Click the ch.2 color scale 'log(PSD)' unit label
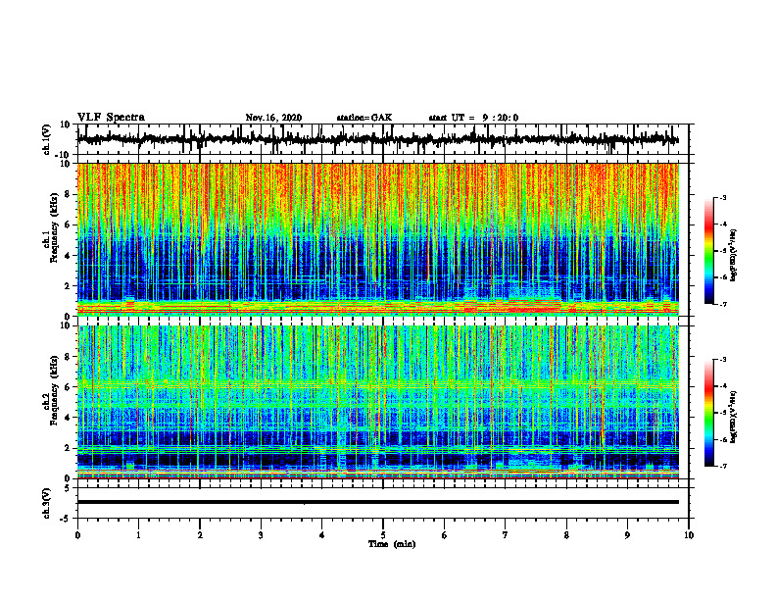Image resolution: width=776 pixels, height=600 pixels. (734, 417)
